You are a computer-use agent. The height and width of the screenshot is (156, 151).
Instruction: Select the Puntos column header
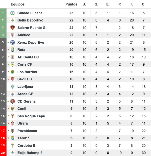[71, 4]
